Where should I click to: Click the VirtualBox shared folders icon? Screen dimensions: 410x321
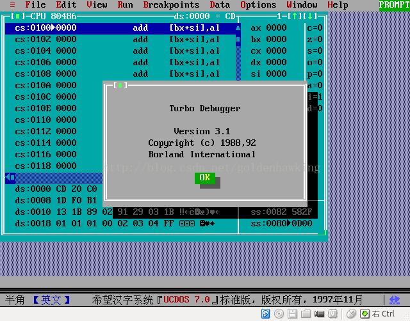click(x=306, y=314)
